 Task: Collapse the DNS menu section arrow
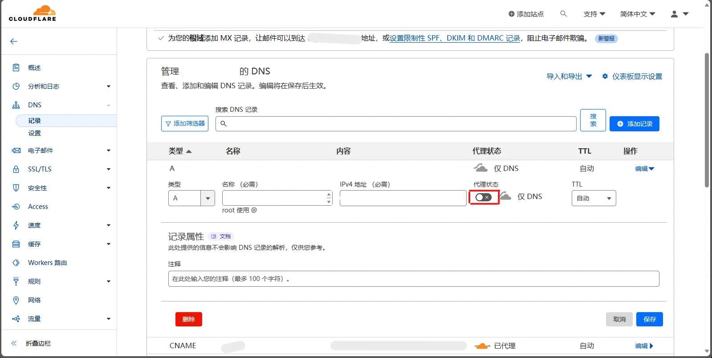coord(108,105)
